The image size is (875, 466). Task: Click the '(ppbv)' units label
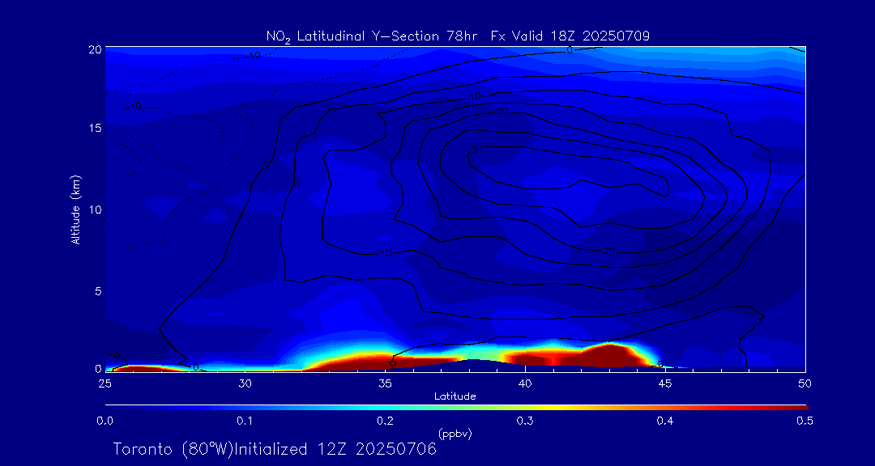click(455, 433)
